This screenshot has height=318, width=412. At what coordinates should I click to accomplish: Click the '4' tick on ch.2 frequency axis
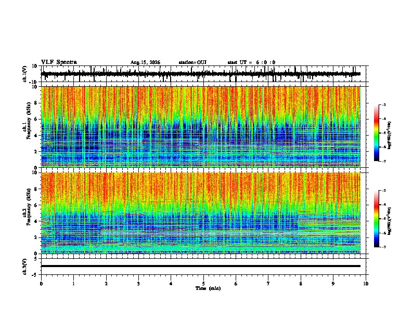pos(36,221)
